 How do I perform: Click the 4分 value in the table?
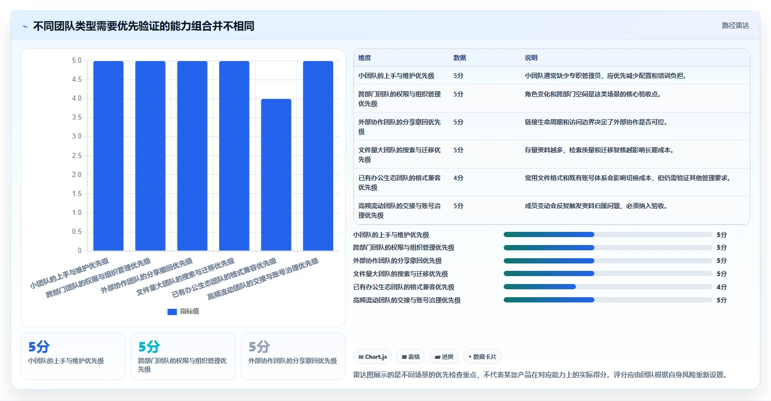458,178
